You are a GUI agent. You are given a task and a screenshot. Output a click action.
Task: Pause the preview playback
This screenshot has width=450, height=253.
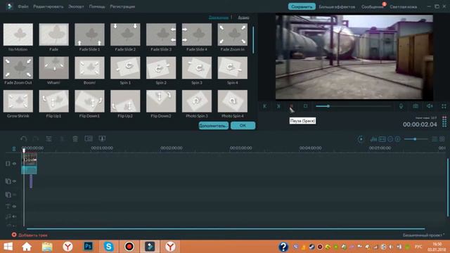[x=291, y=106]
